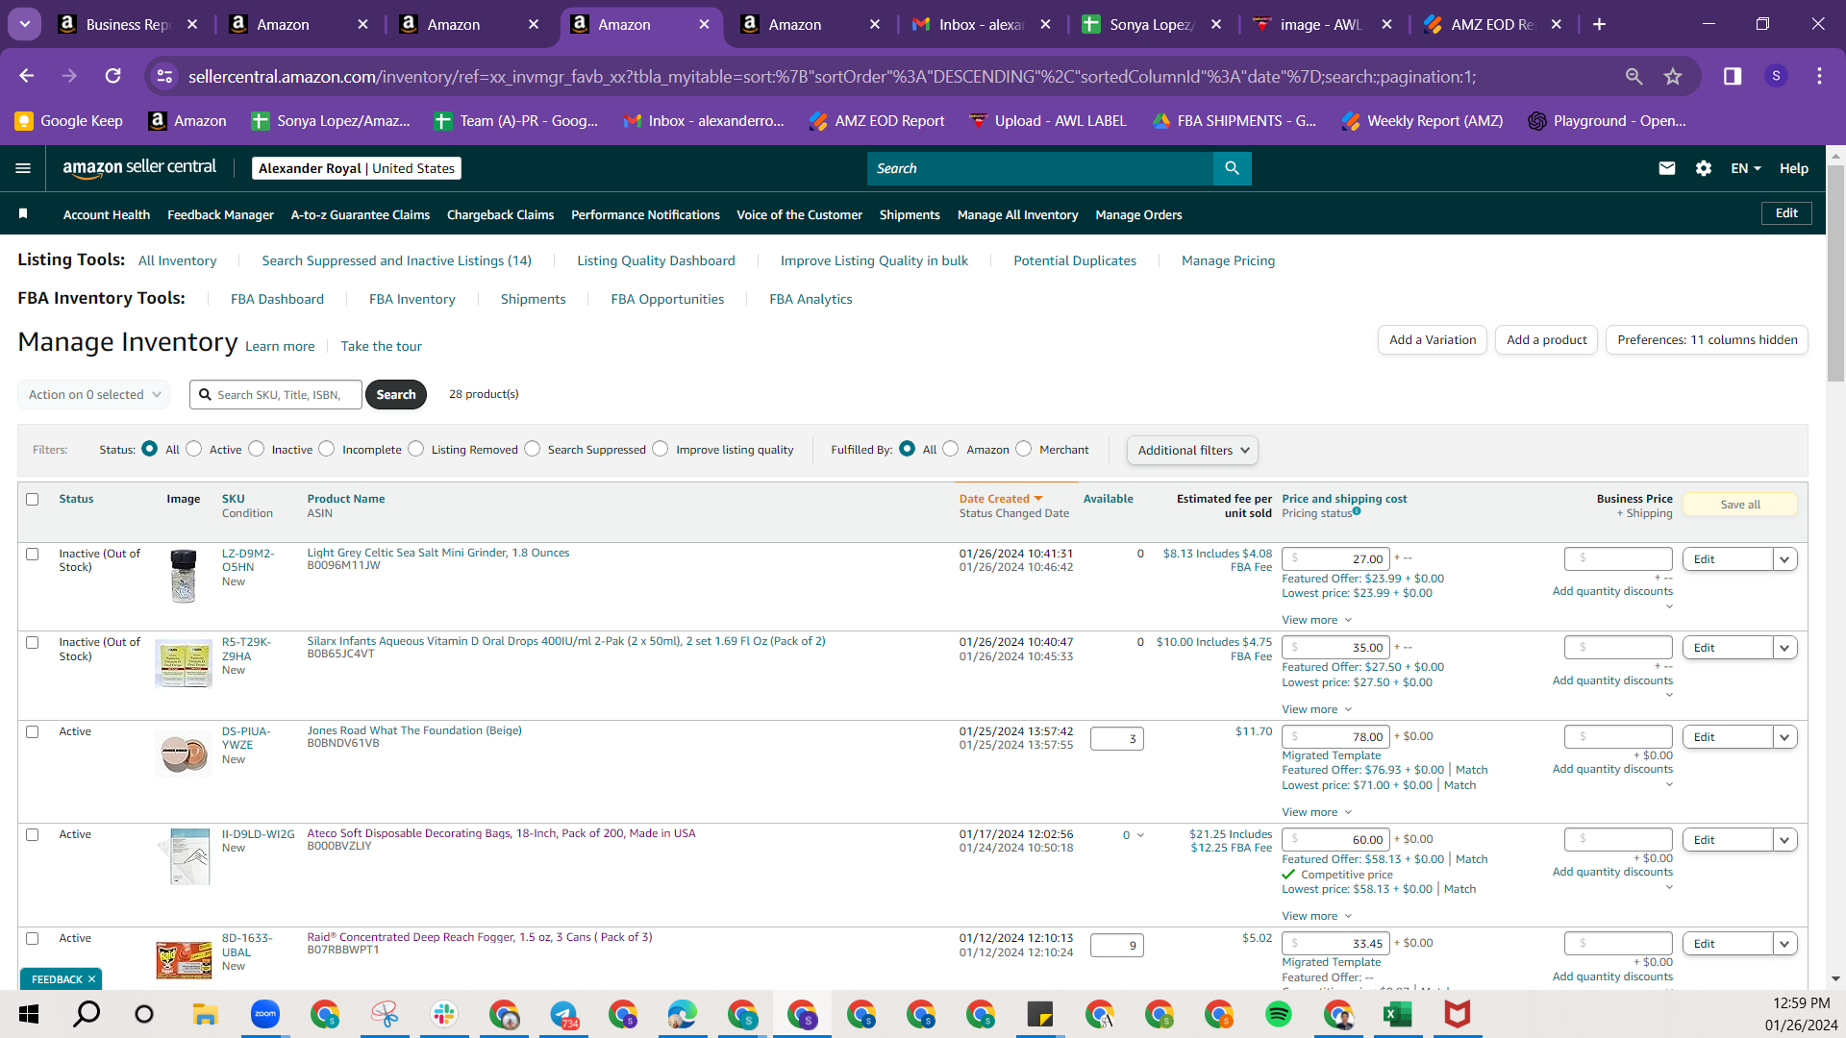Click the Save all button
This screenshot has height=1038, width=1846.
coord(1740,505)
